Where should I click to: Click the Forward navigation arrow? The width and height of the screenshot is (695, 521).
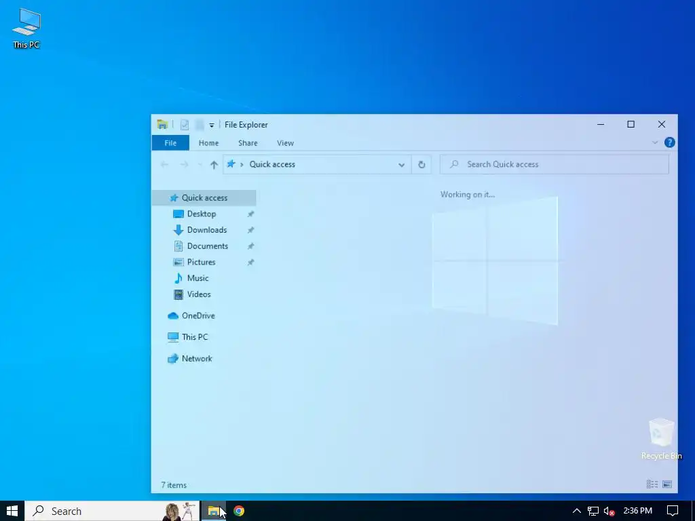click(x=184, y=164)
